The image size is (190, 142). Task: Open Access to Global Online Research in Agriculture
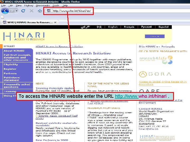pos(163,83)
